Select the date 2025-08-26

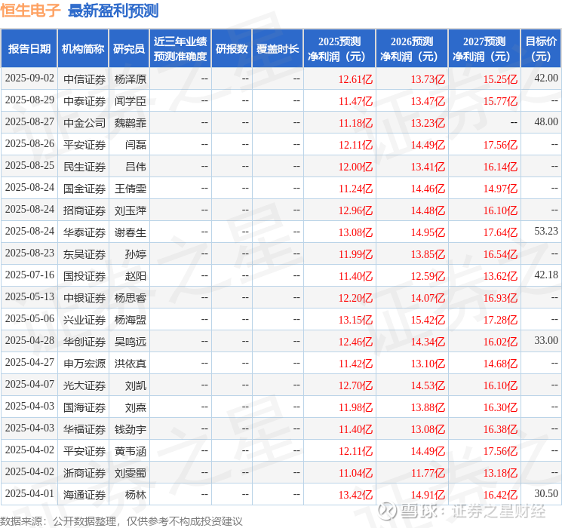(x=29, y=144)
